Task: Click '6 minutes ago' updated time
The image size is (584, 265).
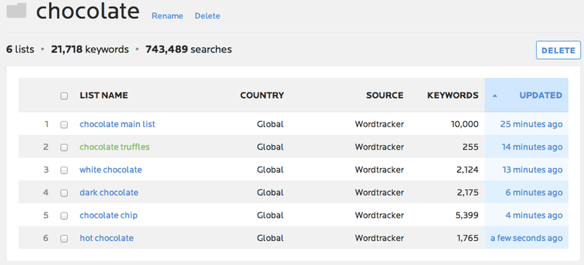Action: coord(534,192)
